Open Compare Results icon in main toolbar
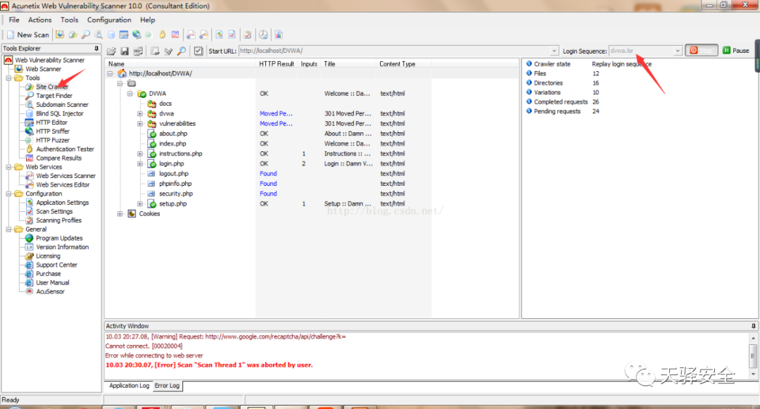 175,35
